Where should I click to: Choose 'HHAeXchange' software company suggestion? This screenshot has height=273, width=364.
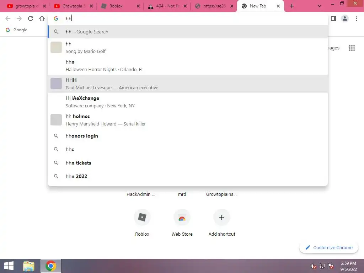pyautogui.click(x=188, y=102)
